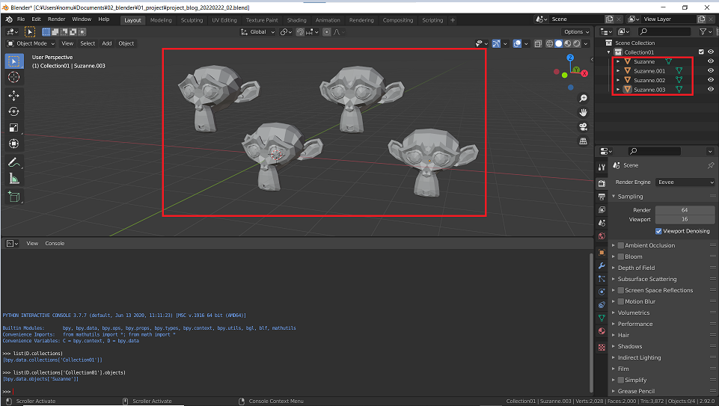The width and height of the screenshot is (719, 406).
Task: Open the Tool properties tab
Action: coord(602,167)
